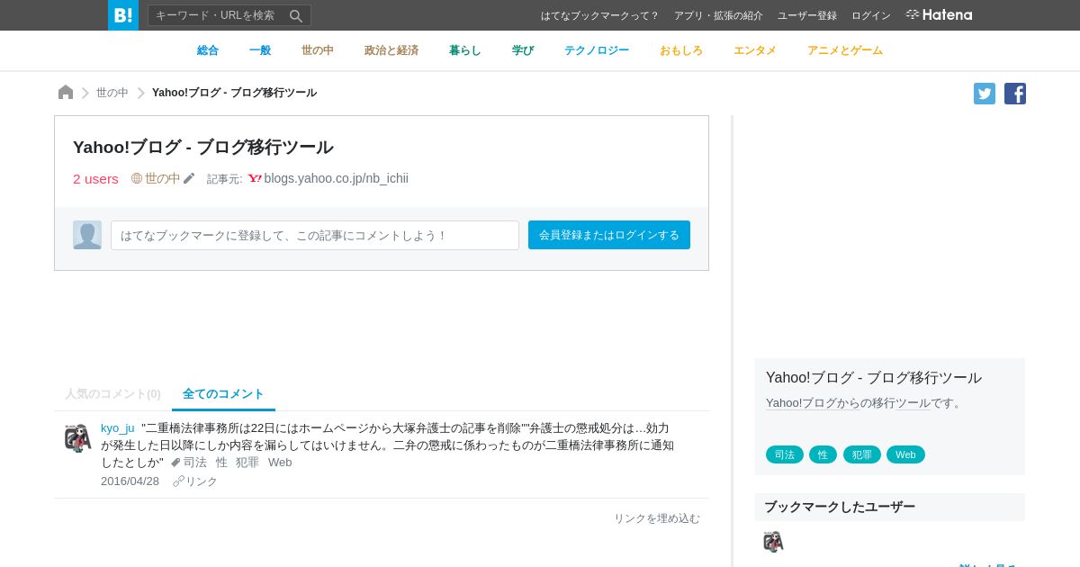Open blogs.yahoo.co.jp/nb_ichii source link
The image size is (1080, 567).
[x=337, y=178]
